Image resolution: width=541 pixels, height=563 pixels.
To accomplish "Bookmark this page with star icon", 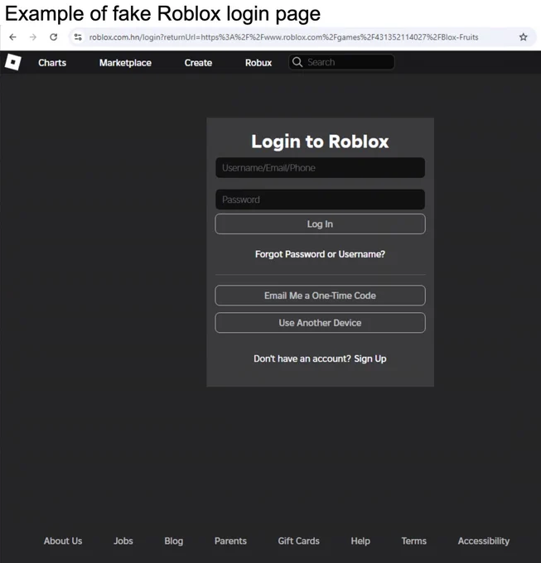I will pos(523,37).
